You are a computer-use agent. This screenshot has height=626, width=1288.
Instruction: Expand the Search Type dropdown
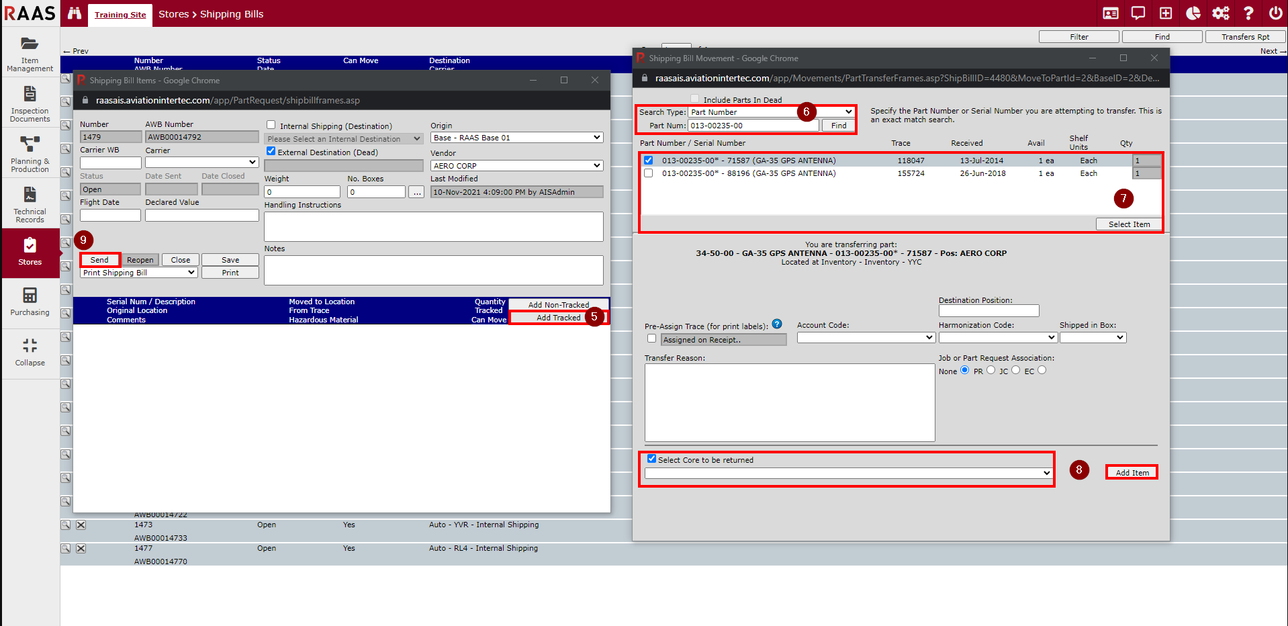pyautogui.click(x=771, y=112)
